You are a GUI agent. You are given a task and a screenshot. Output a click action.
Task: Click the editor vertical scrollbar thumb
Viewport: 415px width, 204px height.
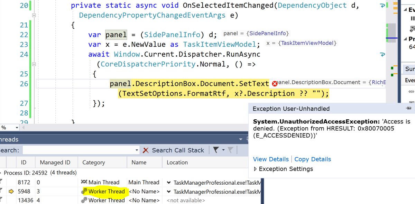click(391, 33)
